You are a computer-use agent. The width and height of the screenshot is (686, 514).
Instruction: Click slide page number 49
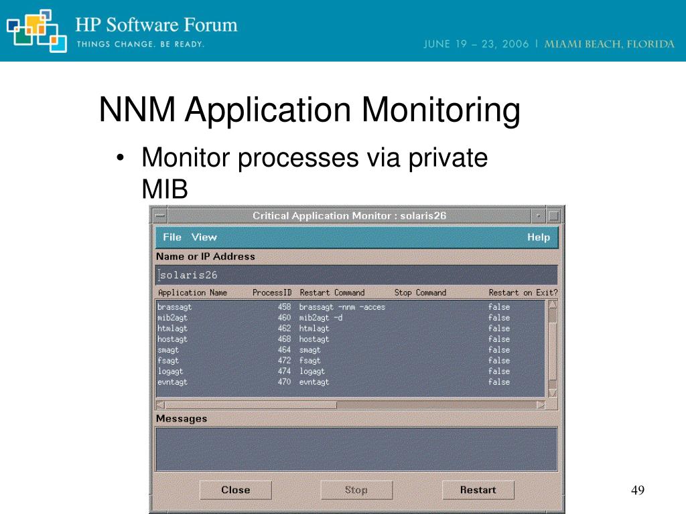coord(638,490)
